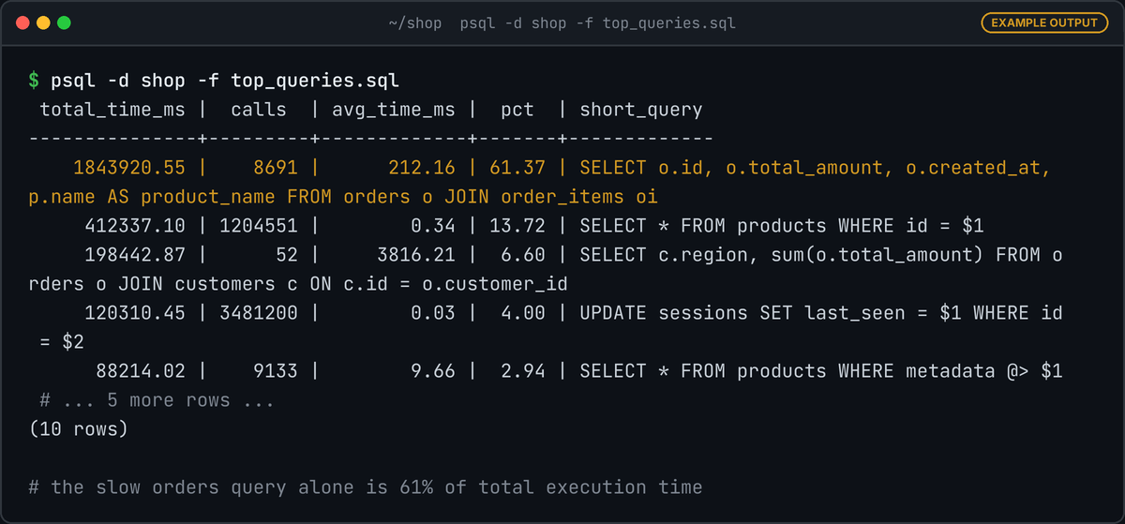Click 'SELECT * FROM products WHERE metadata @> $1'
This screenshot has width=1125, height=524.
coord(821,371)
